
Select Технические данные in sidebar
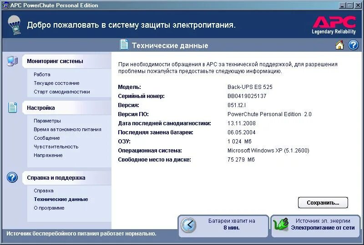click(x=61, y=199)
